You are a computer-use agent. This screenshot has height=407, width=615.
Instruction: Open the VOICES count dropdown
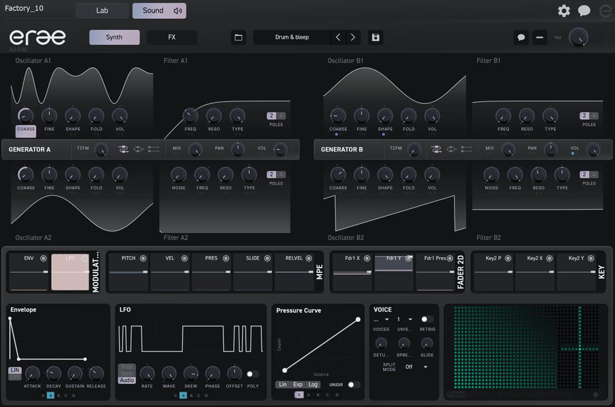381,319
